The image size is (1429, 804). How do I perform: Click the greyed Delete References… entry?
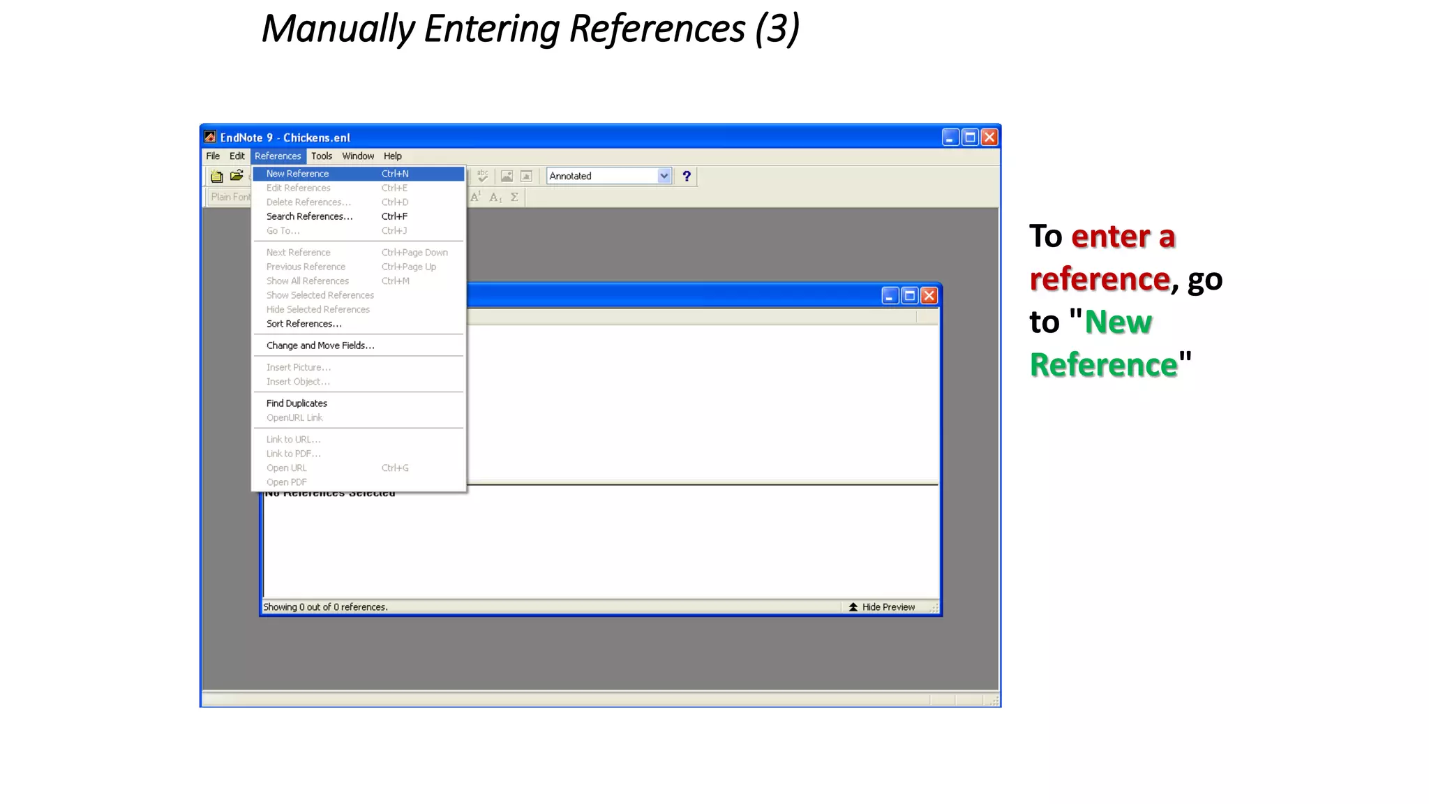pos(359,202)
